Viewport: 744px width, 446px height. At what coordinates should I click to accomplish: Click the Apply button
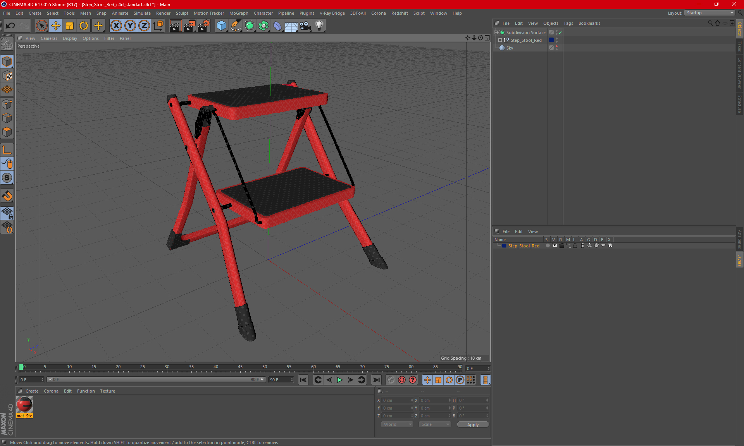tap(473, 424)
